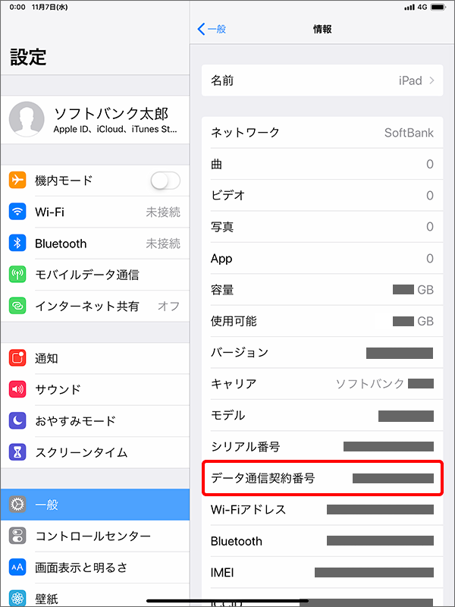Screen dimensions: 455x607
Task: Tap the サウンド speaker icon
Action: [17, 389]
